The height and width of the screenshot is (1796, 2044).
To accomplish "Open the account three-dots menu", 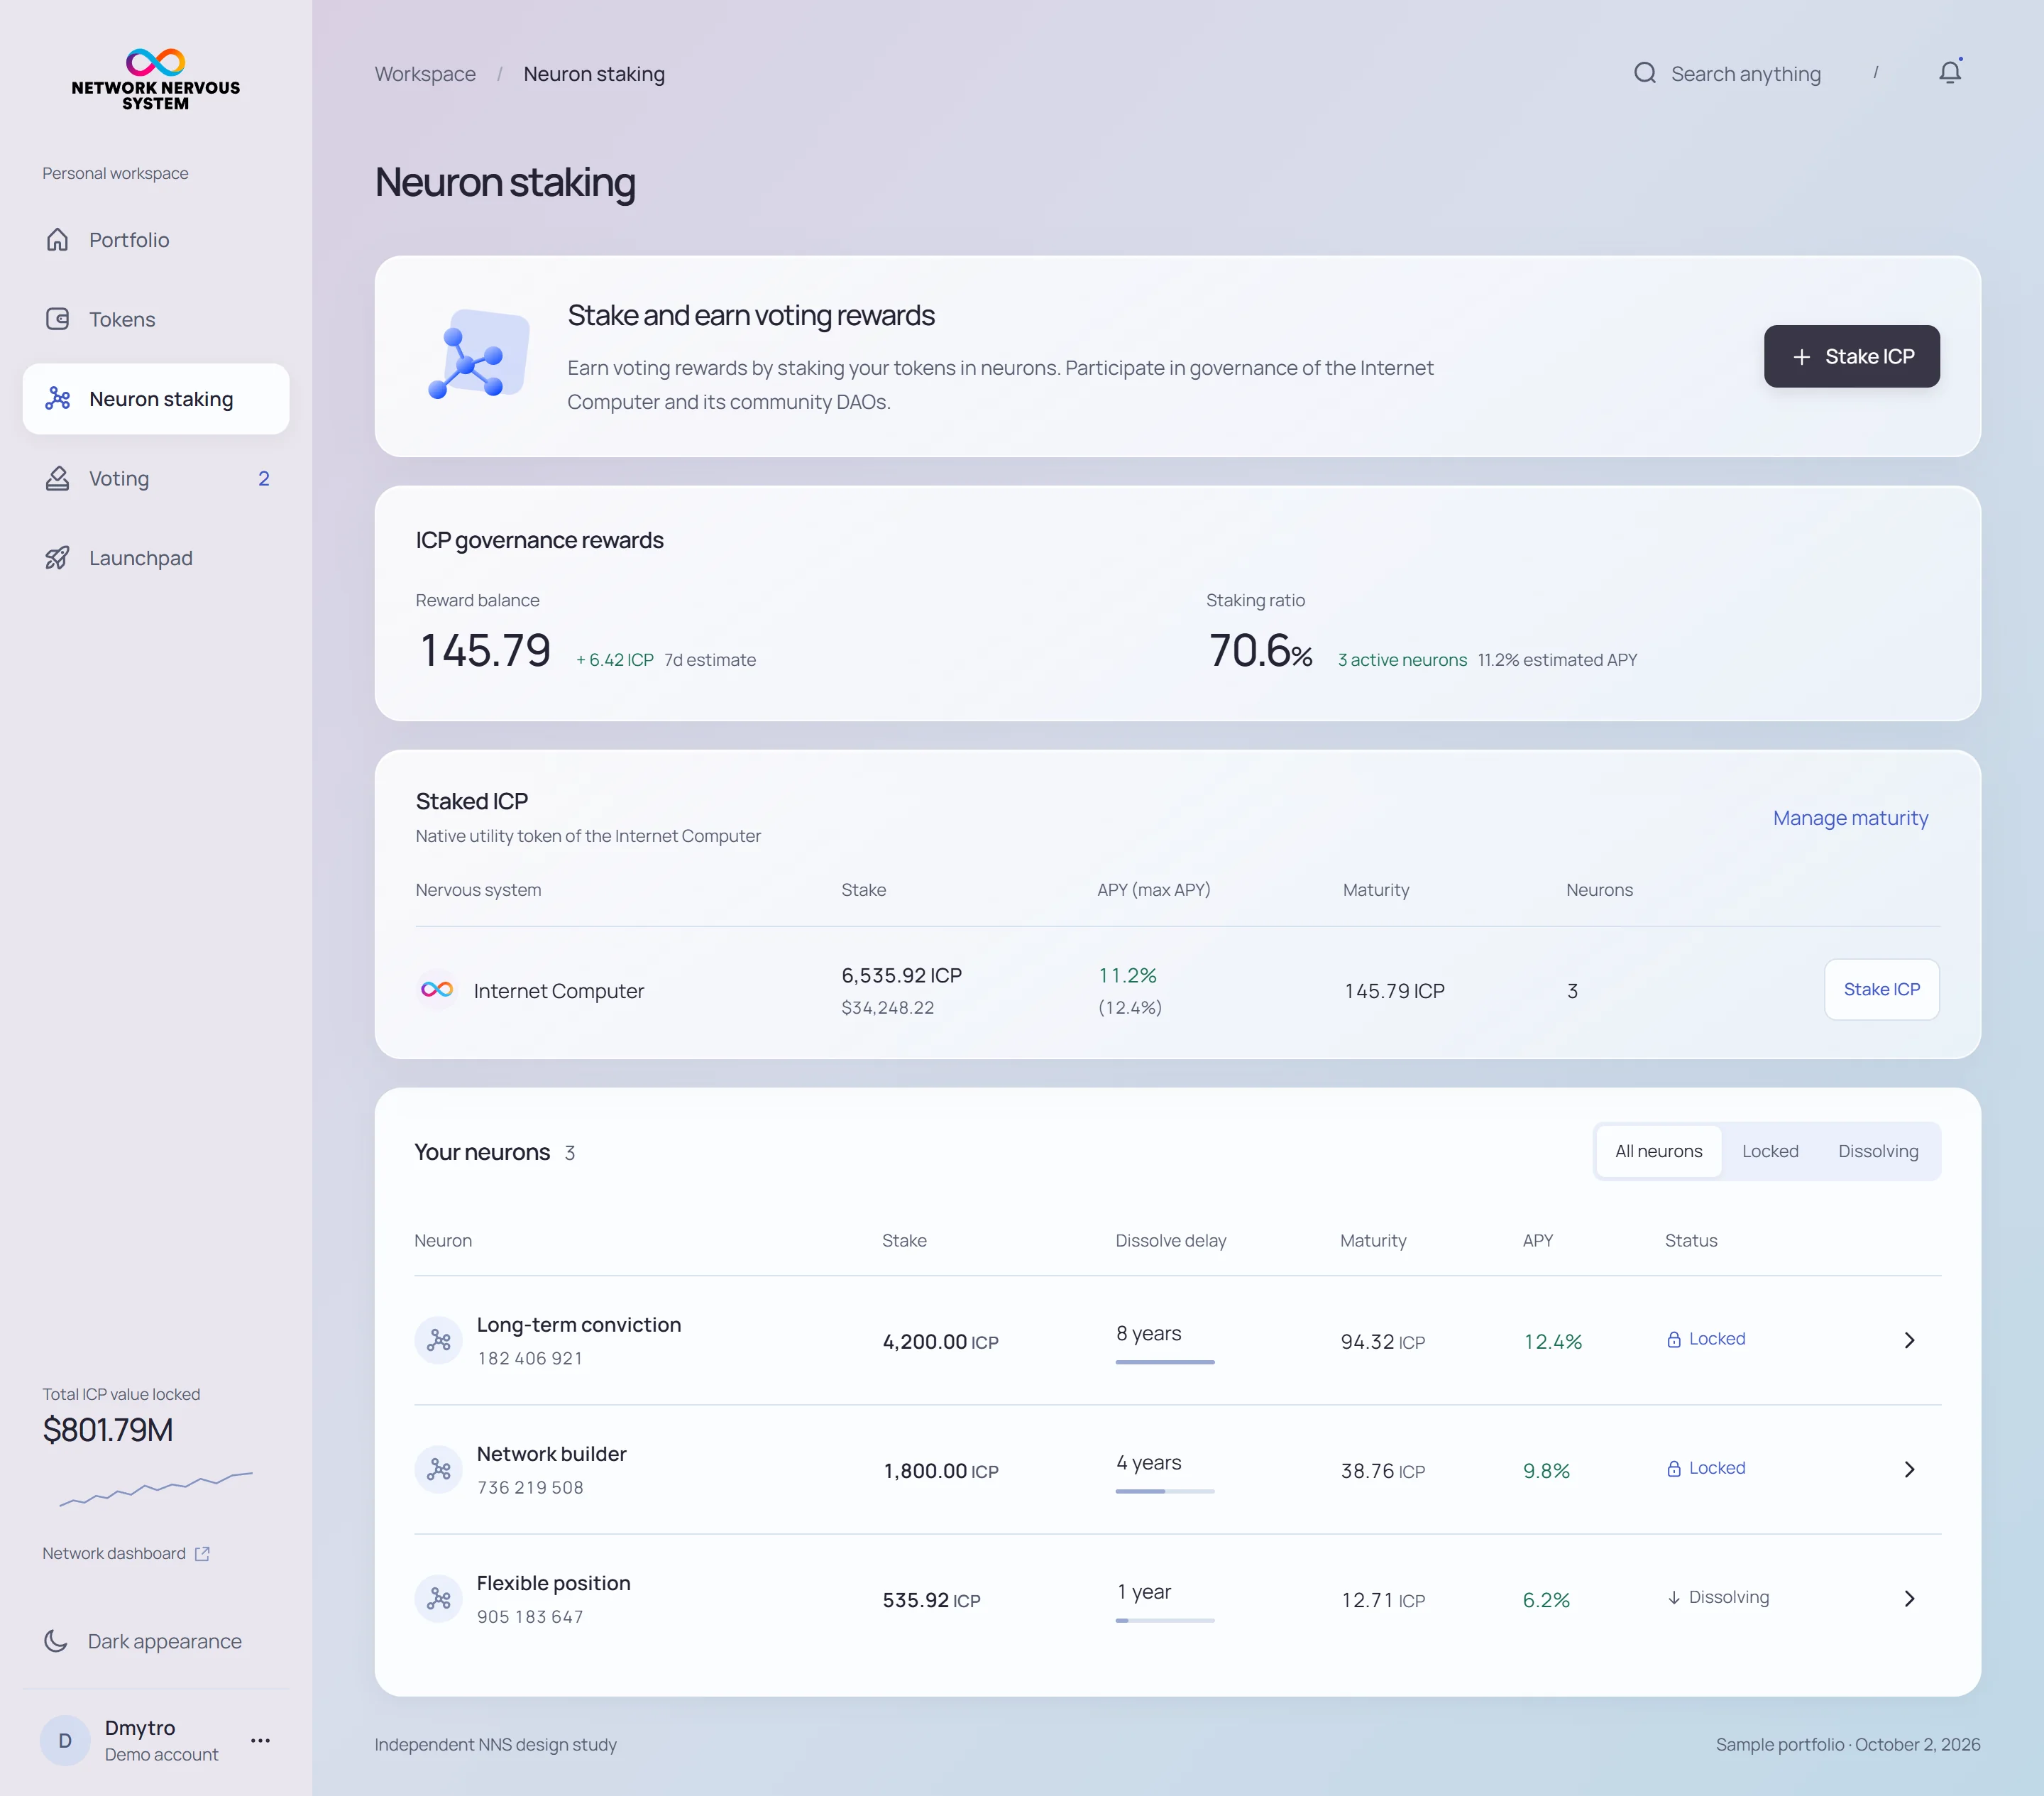I will coord(260,1740).
